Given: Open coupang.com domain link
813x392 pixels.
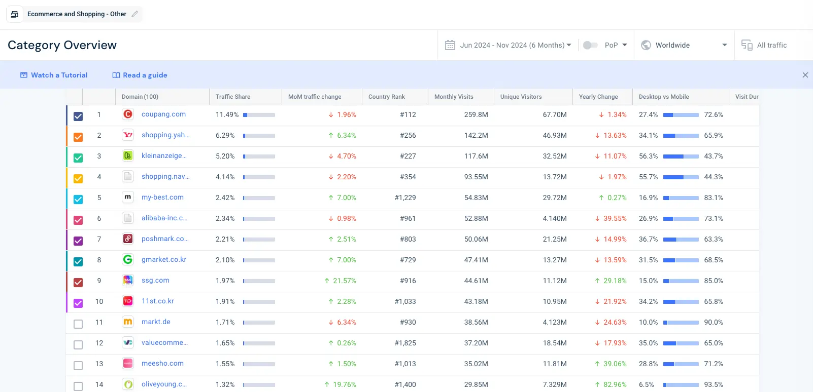Looking at the screenshot, I should coord(163,114).
